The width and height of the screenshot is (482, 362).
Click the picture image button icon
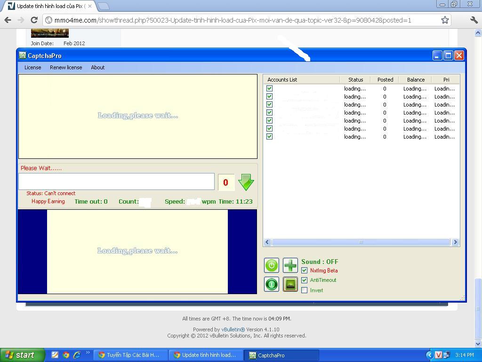pyautogui.click(x=290, y=284)
